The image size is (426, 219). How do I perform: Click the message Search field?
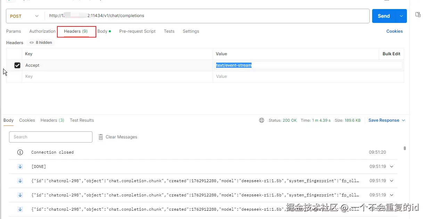[x=51, y=137]
